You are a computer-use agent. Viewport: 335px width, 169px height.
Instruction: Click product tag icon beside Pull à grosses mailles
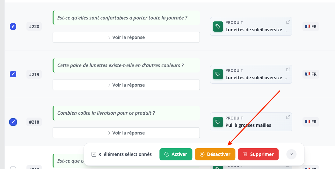click(218, 122)
